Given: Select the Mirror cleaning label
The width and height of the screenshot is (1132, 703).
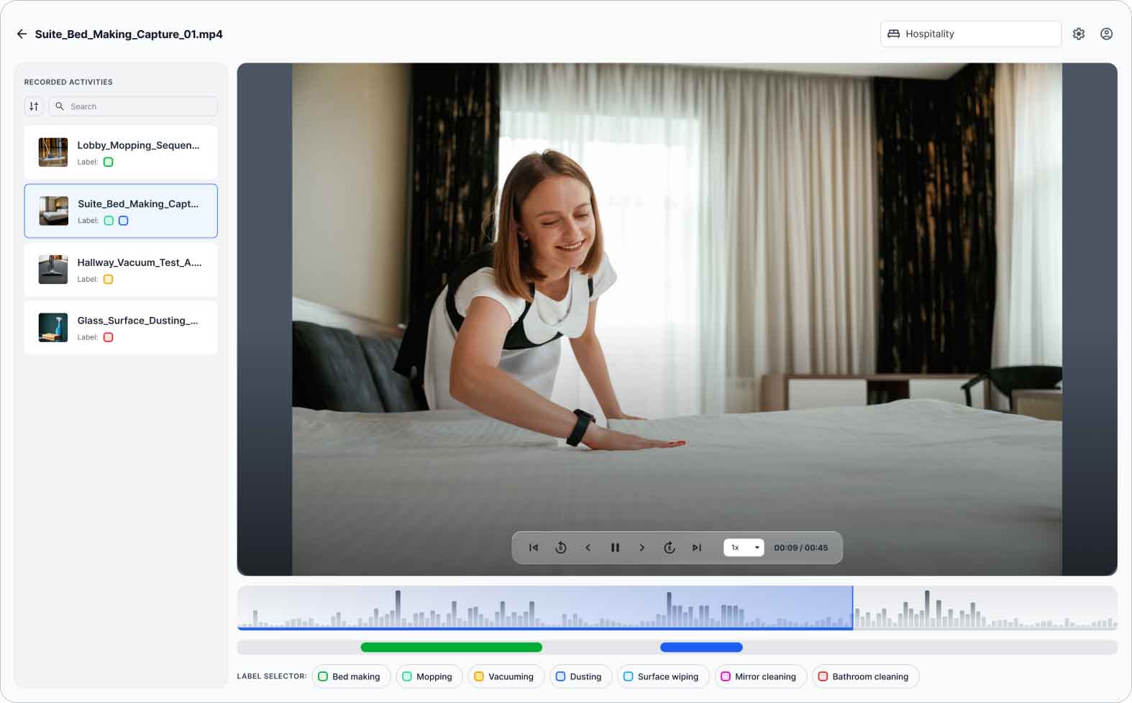Looking at the screenshot, I should coord(761,676).
